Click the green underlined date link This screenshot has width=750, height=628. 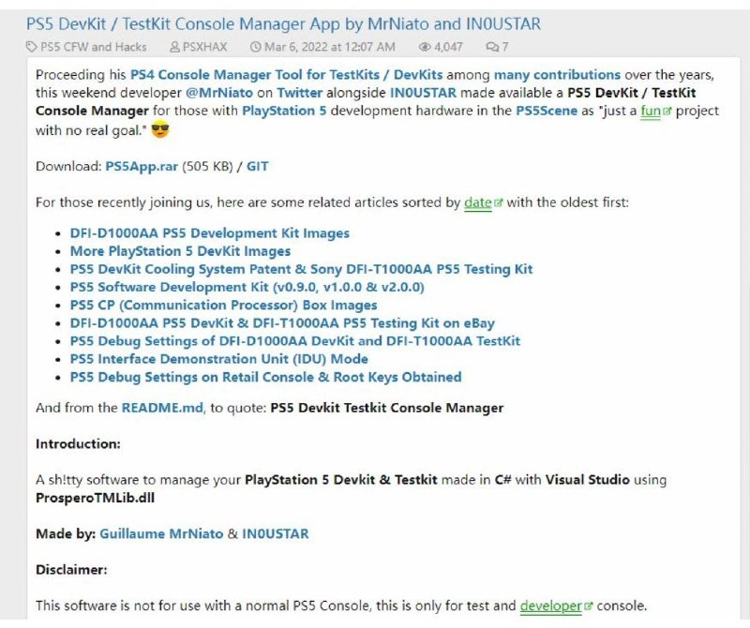click(478, 202)
